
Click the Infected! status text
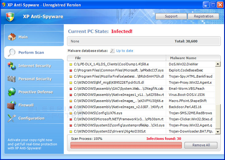tap(122, 31)
